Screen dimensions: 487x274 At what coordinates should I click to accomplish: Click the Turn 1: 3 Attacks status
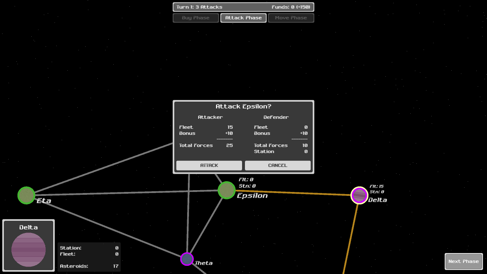200,7
